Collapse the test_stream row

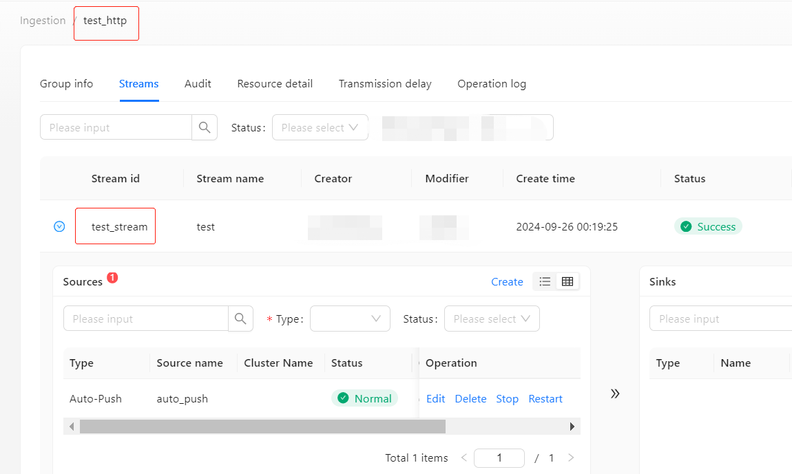59,226
